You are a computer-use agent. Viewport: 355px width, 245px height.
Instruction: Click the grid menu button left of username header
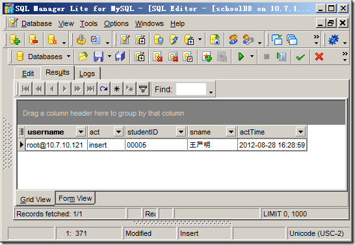[x=21, y=131]
